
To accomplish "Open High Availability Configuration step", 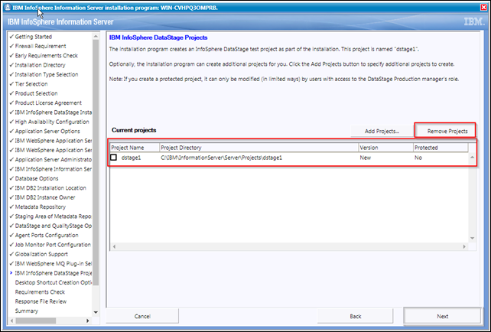I will (x=52, y=122).
